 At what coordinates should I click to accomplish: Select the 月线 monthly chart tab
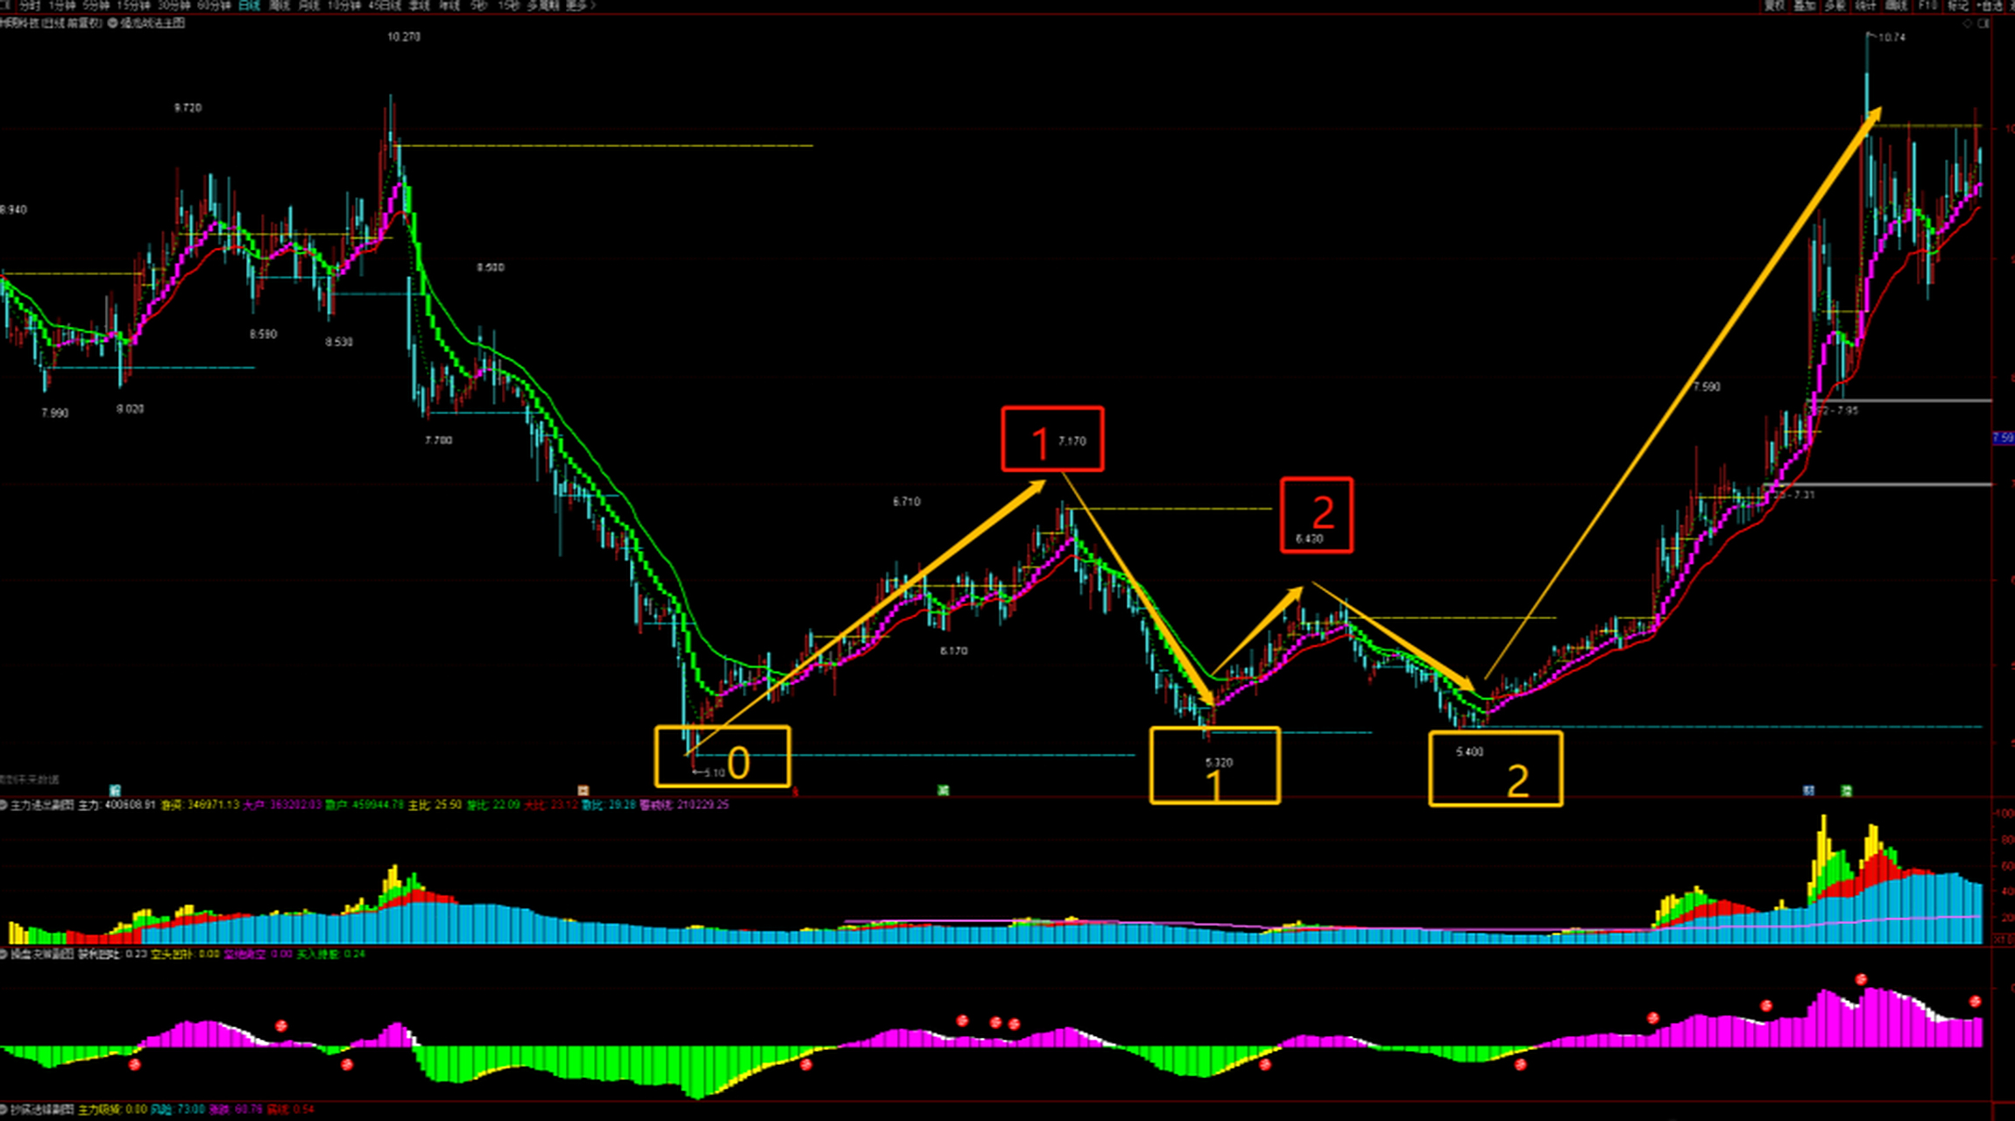click(308, 5)
